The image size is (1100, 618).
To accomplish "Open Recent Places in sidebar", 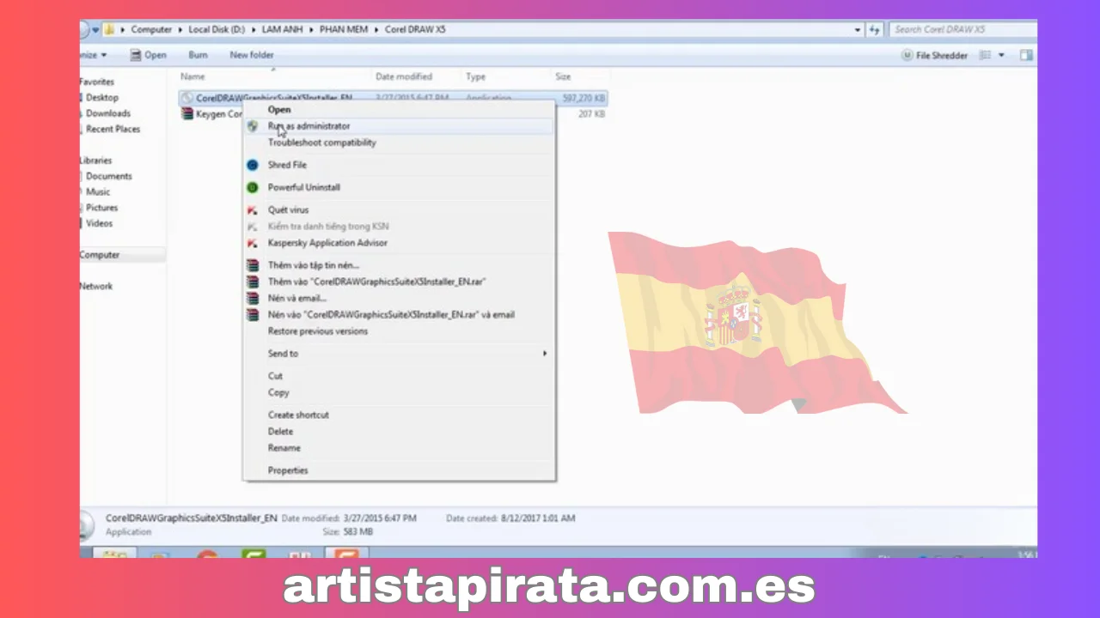I will point(113,129).
